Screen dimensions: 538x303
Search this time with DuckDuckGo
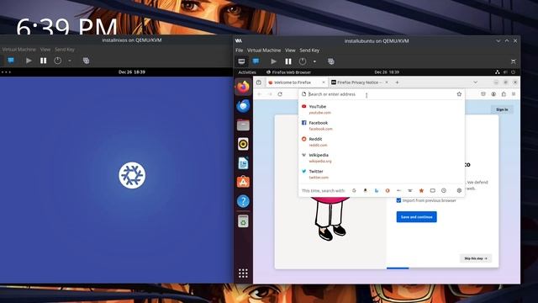[388, 190]
